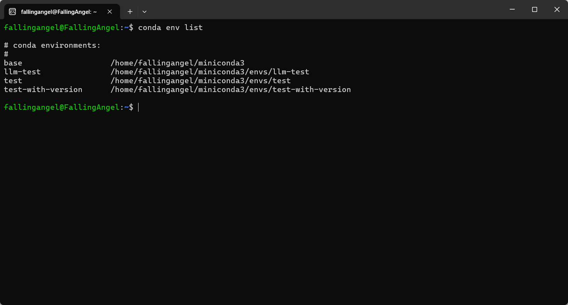Click the envs/llm-test path text
The height and width of the screenshot is (305, 568).
click(x=279, y=72)
